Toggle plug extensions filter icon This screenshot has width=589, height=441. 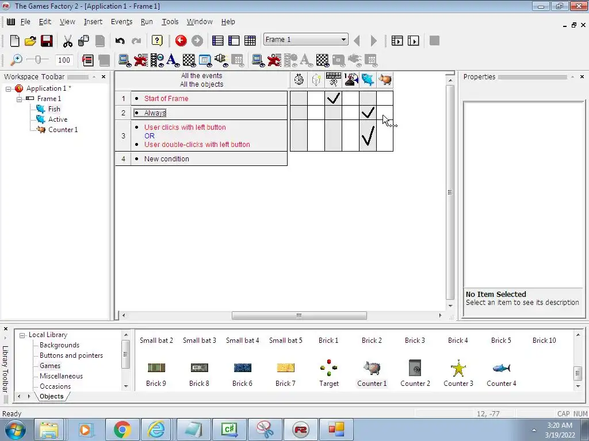pos(221,60)
